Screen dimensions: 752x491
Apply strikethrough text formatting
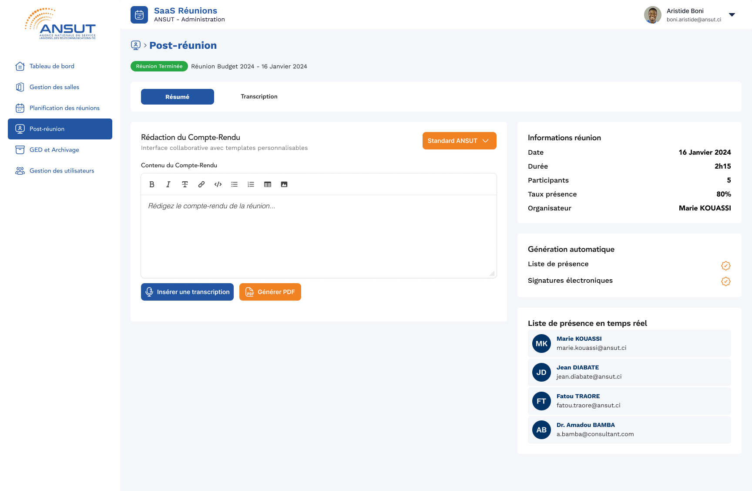coord(185,184)
